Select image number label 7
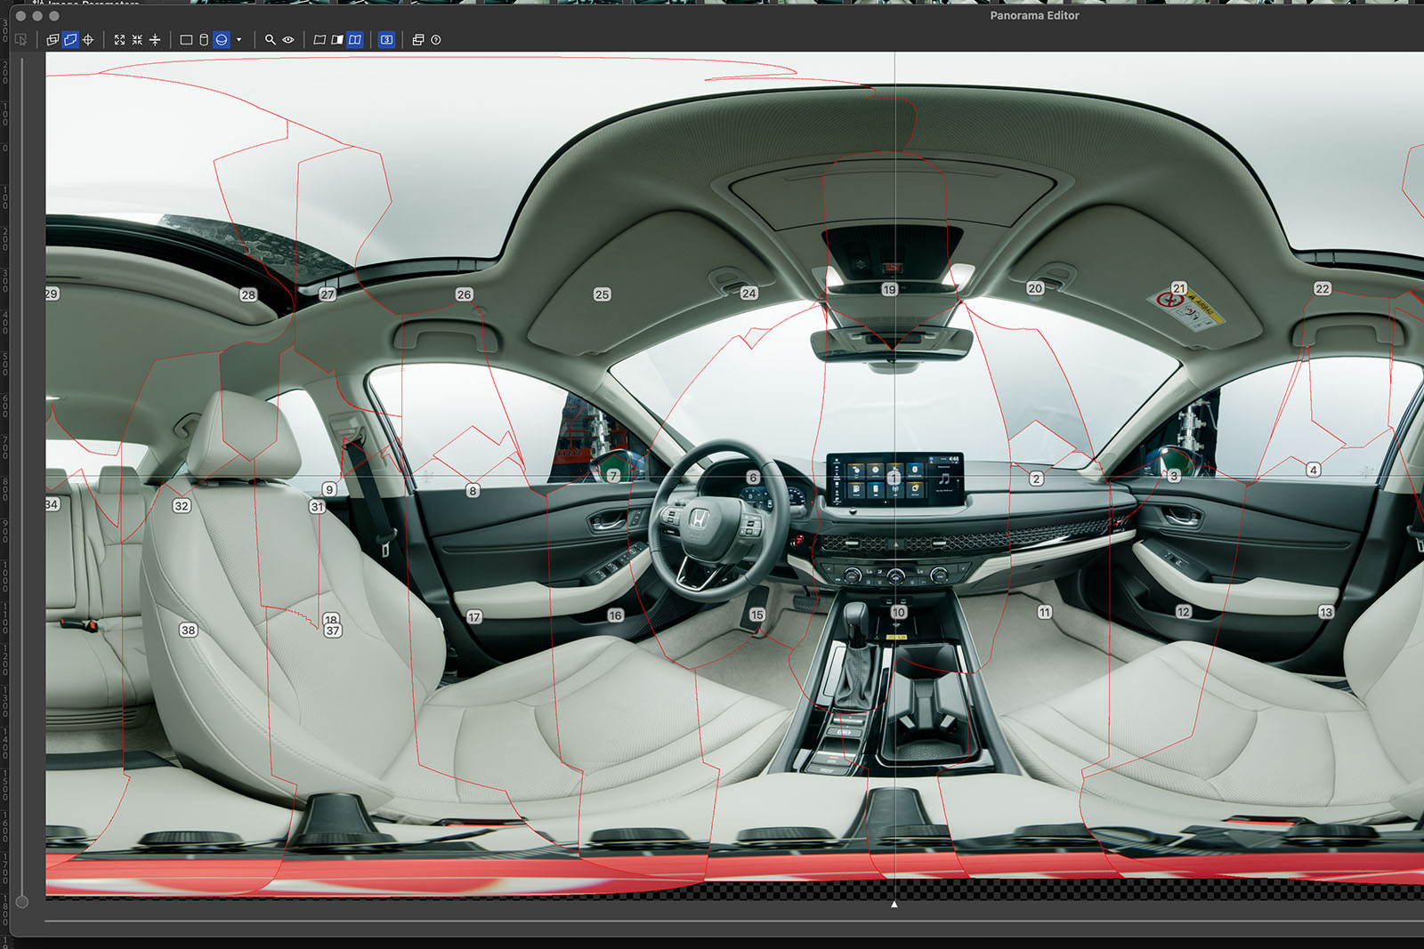Image resolution: width=1424 pixels, height=949 pixels. tap(612, 476)
